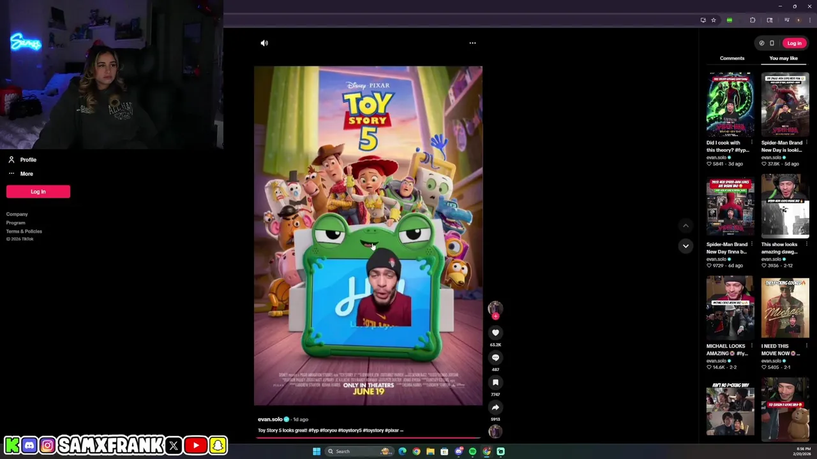Open the spinning sound disc icon
Screen dimensions: 817x459
click(495, 432)
